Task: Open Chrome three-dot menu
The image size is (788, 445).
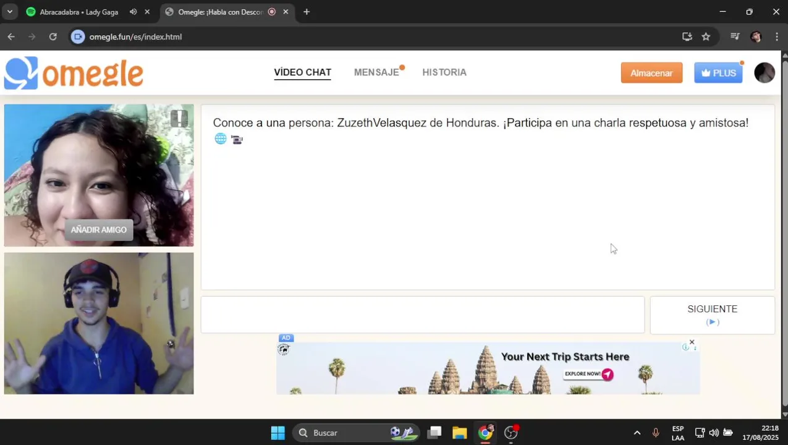Action: pyautogui.click(x=776, y=36)
